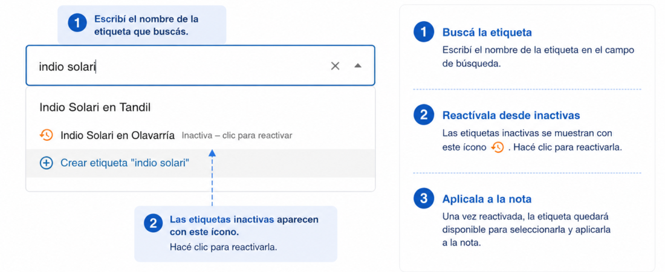Image resolution: width=665 pixels, height=272 pixels.
Task: Click the orange history icon beside Olavarría tag
Action: pos(46,135)
